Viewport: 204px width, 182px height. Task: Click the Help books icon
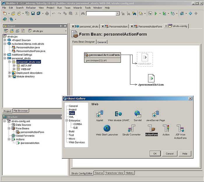point(5,19)
